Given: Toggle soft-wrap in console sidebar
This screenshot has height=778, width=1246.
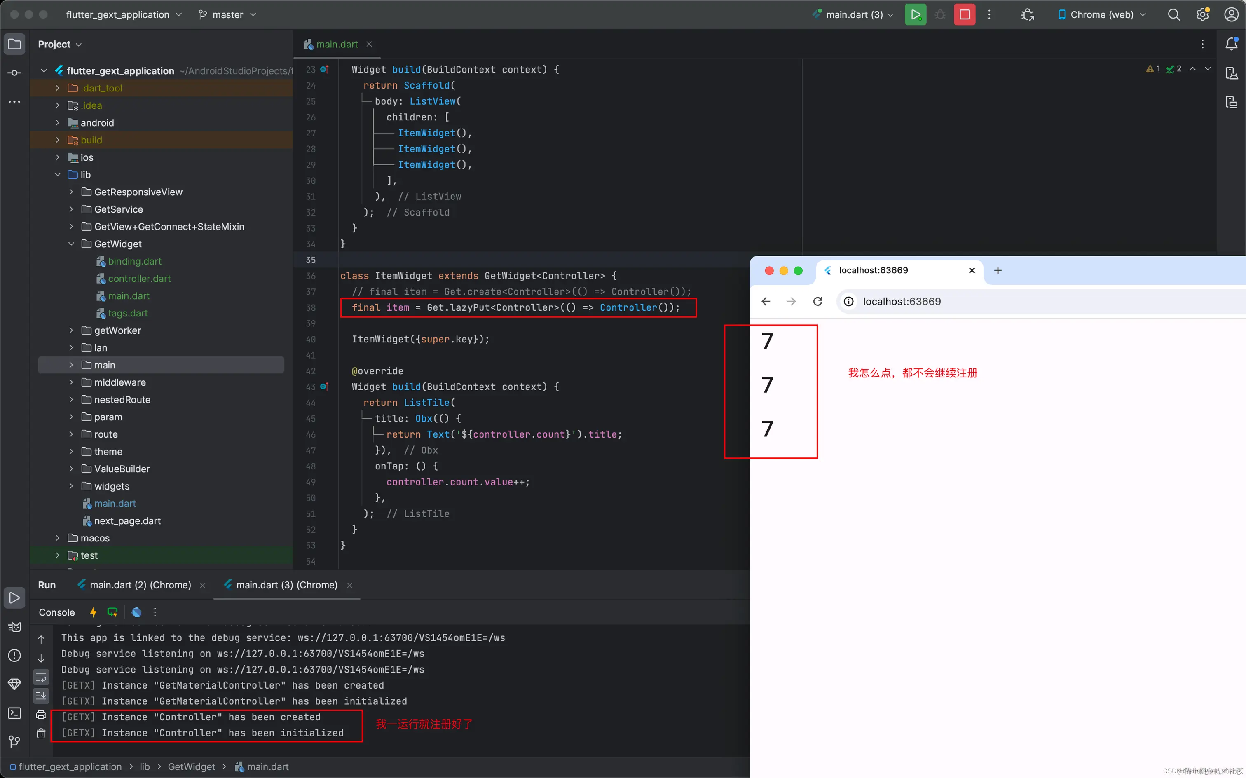Looking at the screenshot, I should (41, 677).
